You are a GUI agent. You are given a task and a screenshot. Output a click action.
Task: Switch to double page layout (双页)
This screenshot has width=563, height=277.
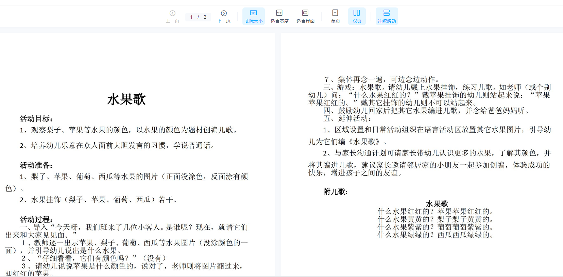(x=357, y=16)
